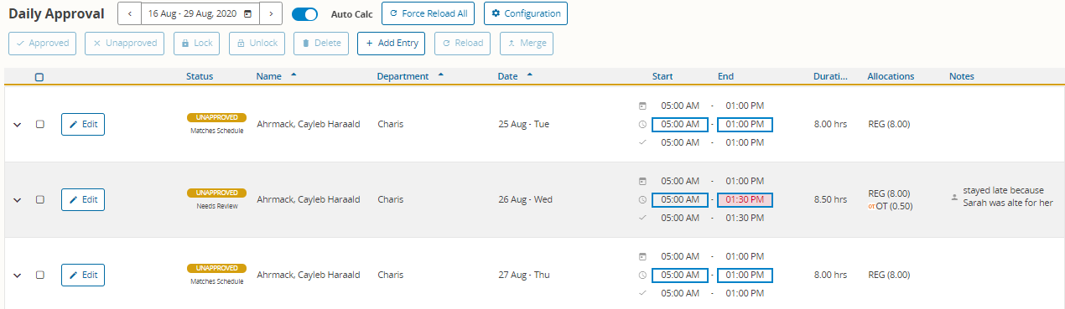Select checkbox for 26 Aug row
Image resolution: width=1065 pixels, height=309 pixels.
click(39, 199)
